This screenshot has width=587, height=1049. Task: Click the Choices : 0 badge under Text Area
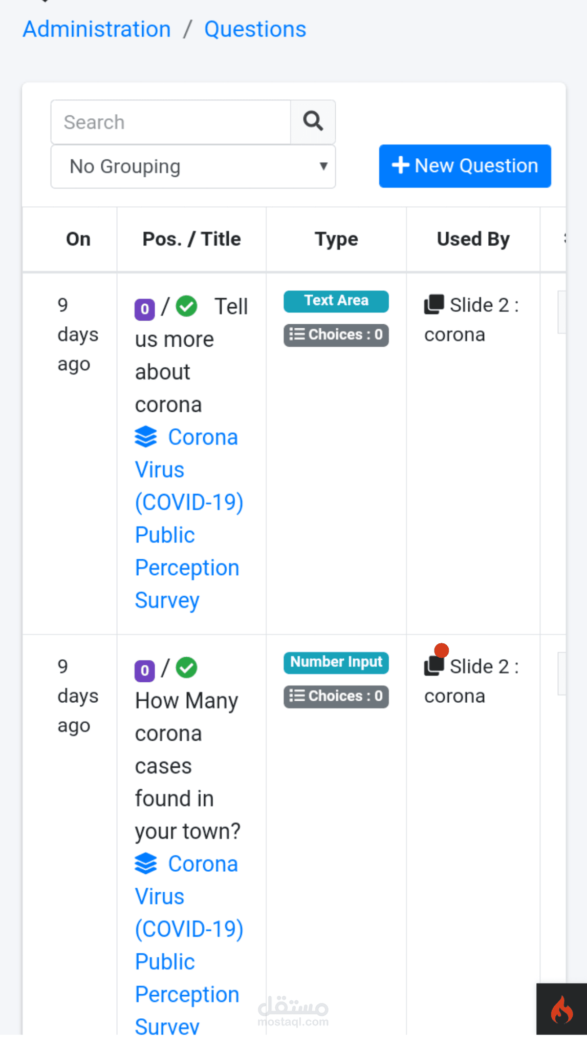click(x=336, y=335)
